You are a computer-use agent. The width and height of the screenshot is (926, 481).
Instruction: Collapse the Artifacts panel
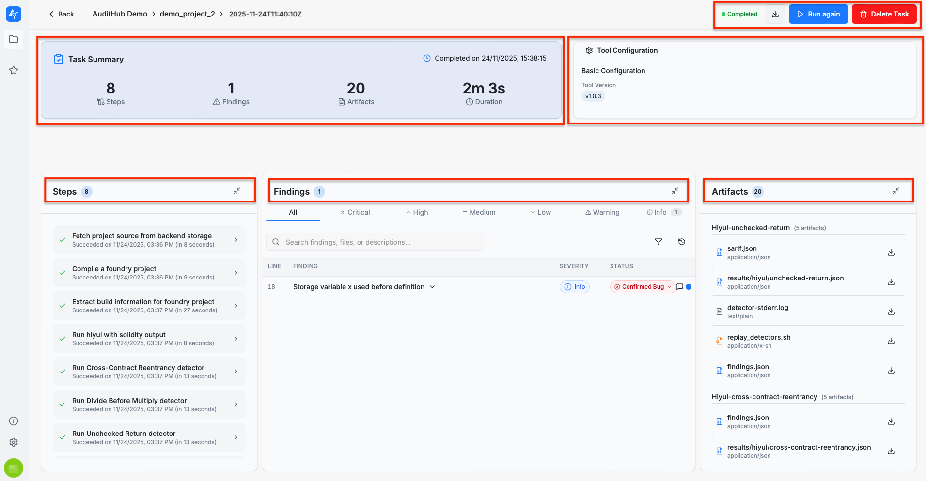pos(896,191)
